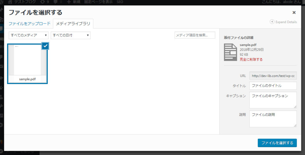Focus the メディア項目を検索 search box
The width and height of the screenshot is (305, 155).
(x=195, y=35)
